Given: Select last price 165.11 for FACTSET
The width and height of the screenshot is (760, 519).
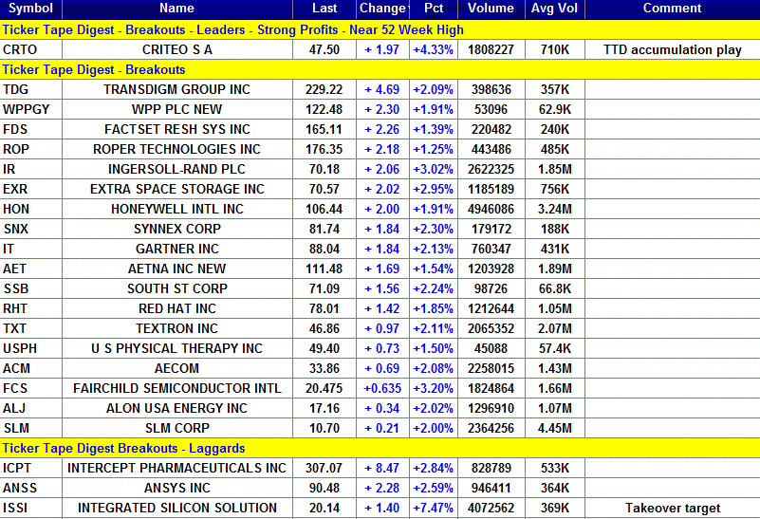Looking at the screenshot, I should tap(324, 129).
